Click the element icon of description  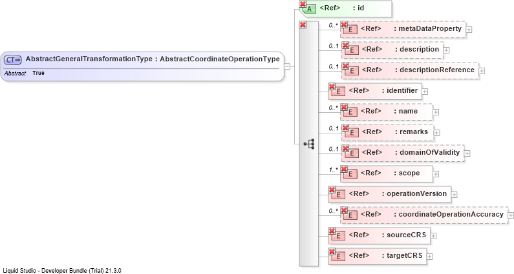click(352, 50)
